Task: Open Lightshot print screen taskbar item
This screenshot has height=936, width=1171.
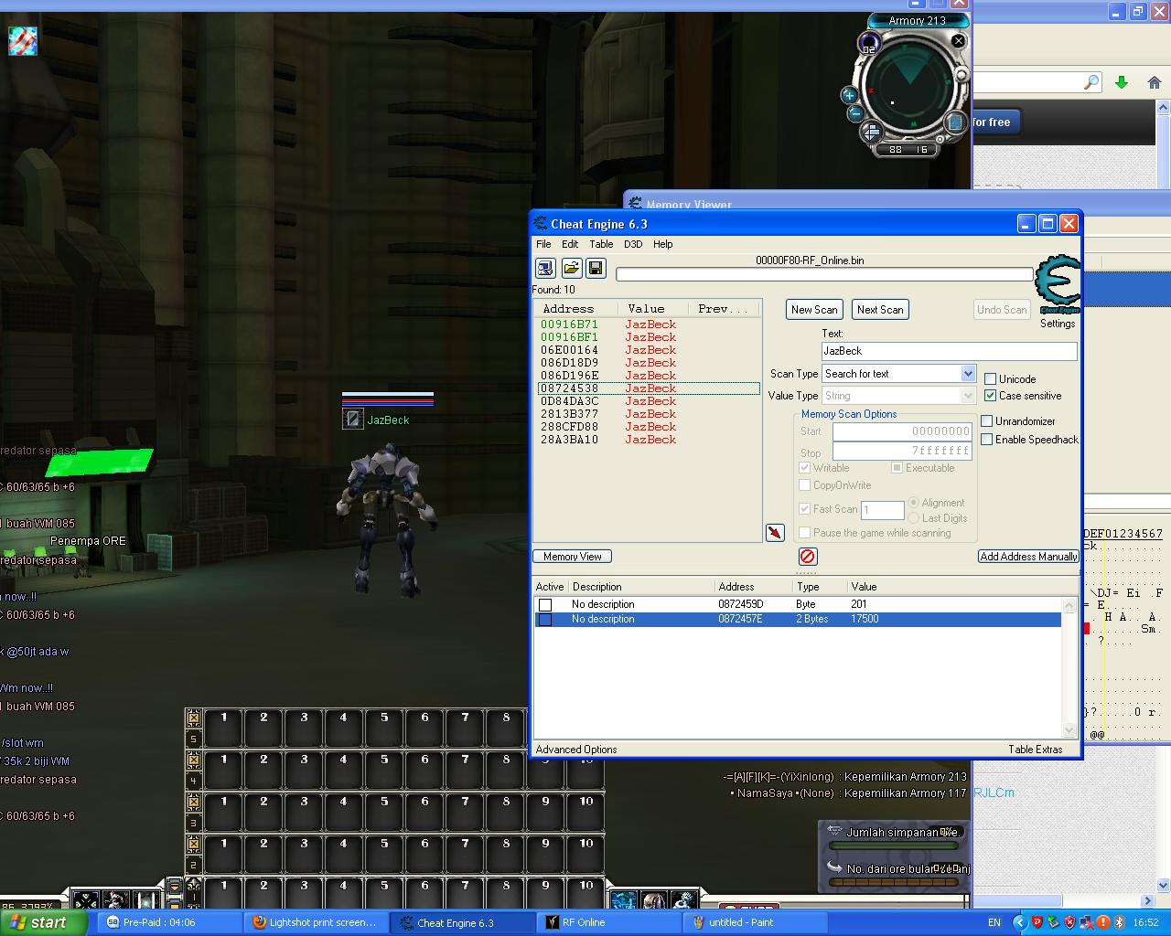Action: (315, 922)
